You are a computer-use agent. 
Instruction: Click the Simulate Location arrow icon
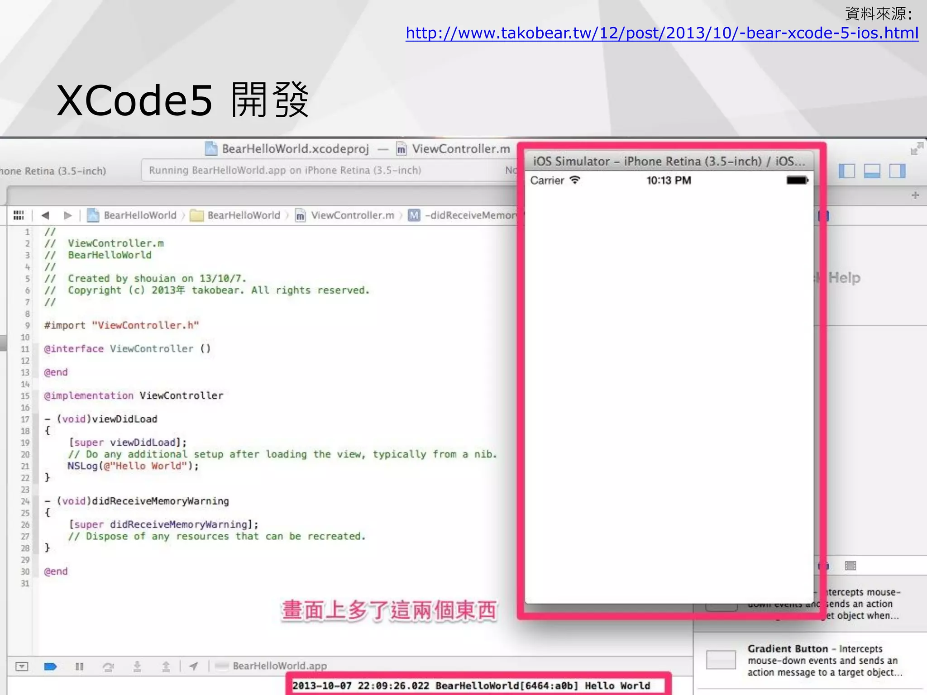tap(194, 666)
